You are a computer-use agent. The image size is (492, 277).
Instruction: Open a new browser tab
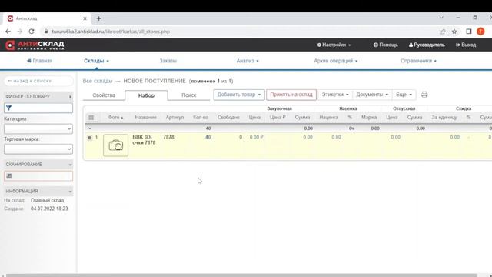pos(99,18)
